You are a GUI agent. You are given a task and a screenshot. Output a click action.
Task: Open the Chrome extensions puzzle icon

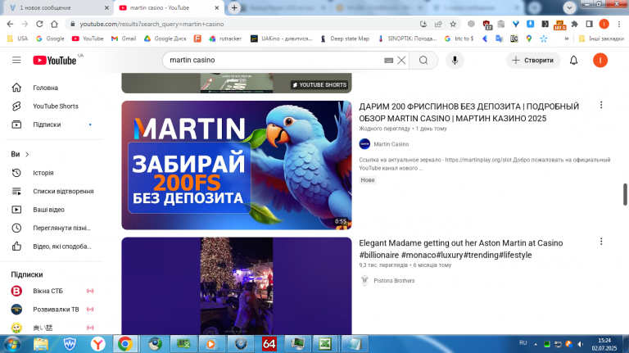click(574, 24)
